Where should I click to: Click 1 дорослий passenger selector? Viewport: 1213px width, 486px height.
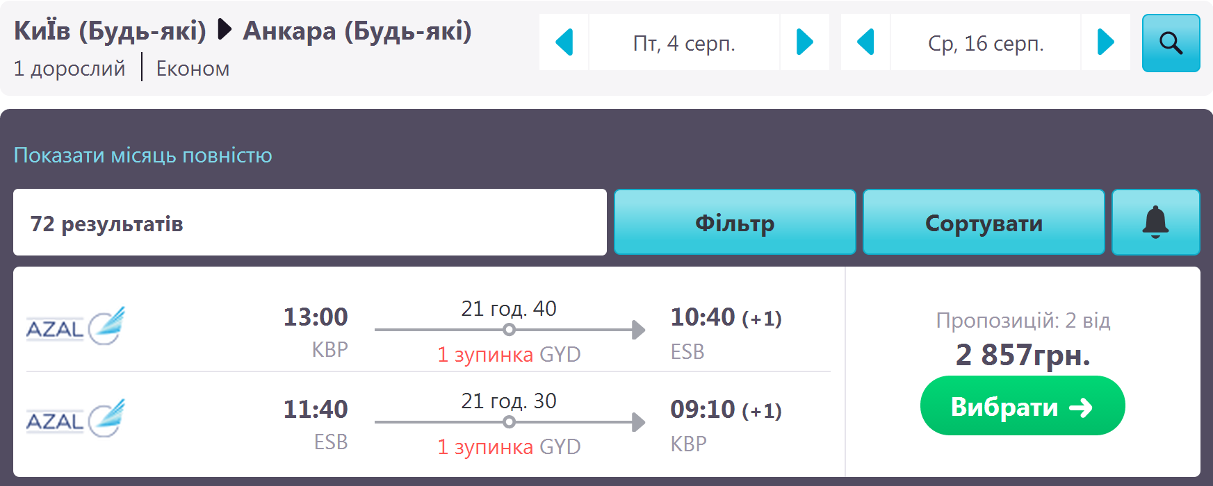tap(70, 68)
